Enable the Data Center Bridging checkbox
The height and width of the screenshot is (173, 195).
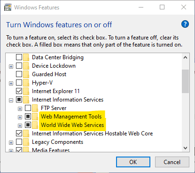pos(19,57)
